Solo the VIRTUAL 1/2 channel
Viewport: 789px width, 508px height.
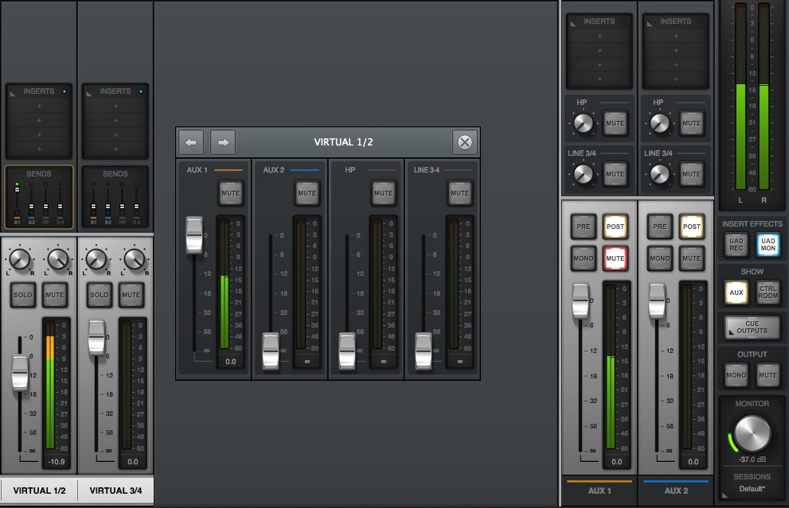click(x=22, y=295)
